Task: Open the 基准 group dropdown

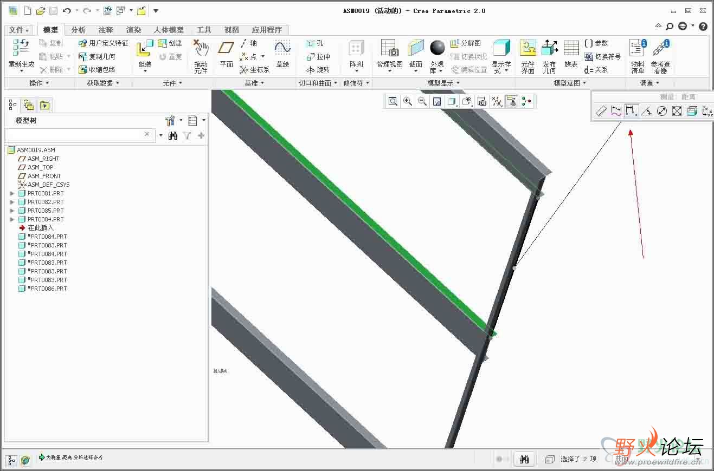Action: coord(254,83)
